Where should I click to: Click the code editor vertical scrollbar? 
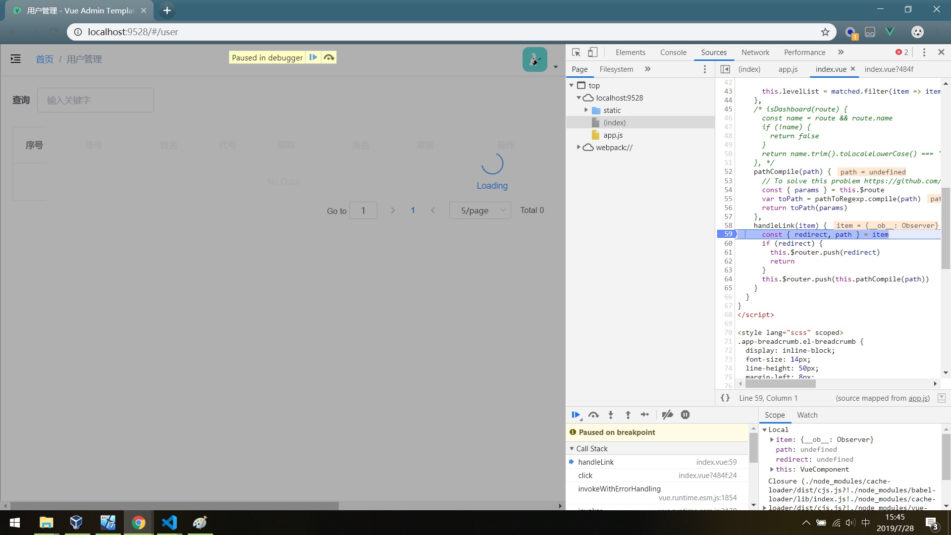tap(945, 228)
